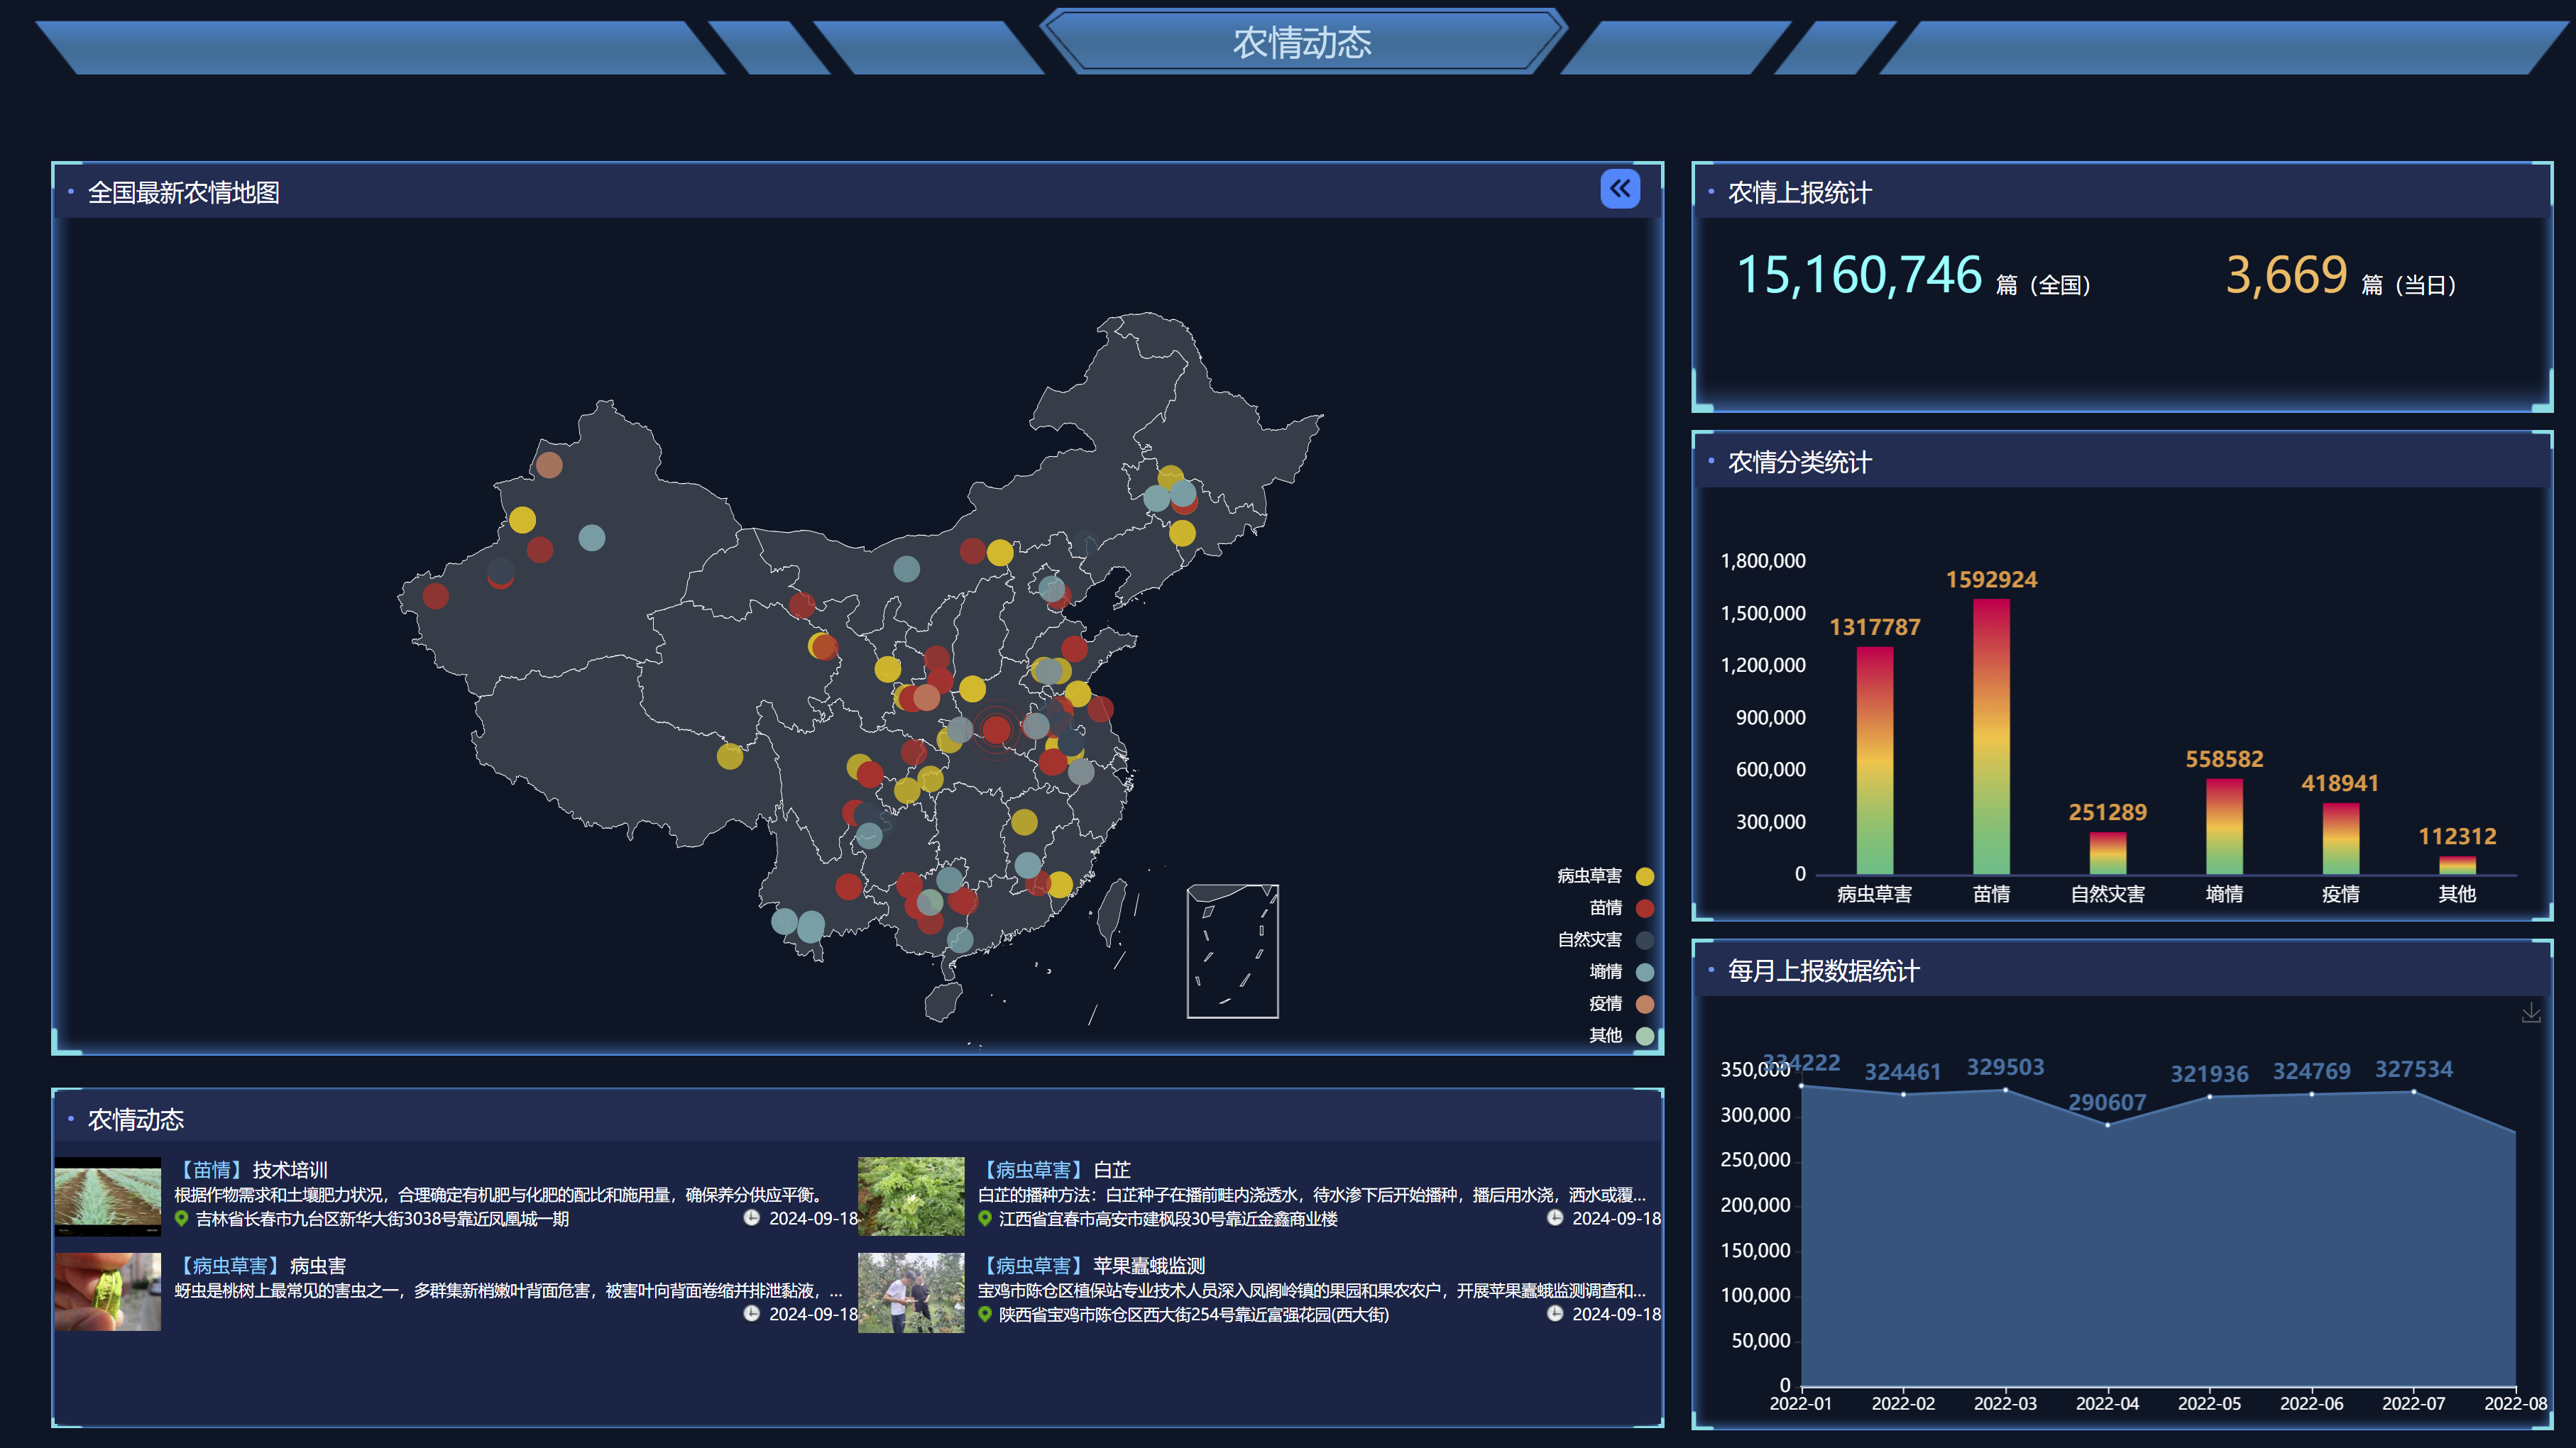
Task: Click the 农情动态 header title tab
Action: click(1301, 42)
